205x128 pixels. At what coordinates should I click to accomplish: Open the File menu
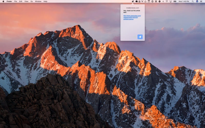coord(16,1)
